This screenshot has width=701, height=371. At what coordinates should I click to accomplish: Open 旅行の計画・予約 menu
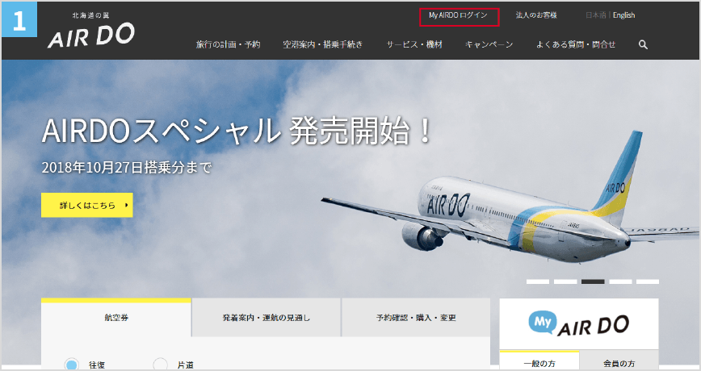pyautogui.click(x=228, y=44)
